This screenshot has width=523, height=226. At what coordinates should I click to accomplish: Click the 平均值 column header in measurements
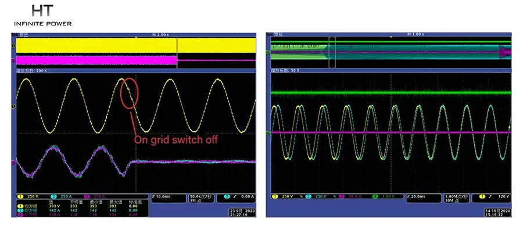pyautogui.click(x=76, y=202)
